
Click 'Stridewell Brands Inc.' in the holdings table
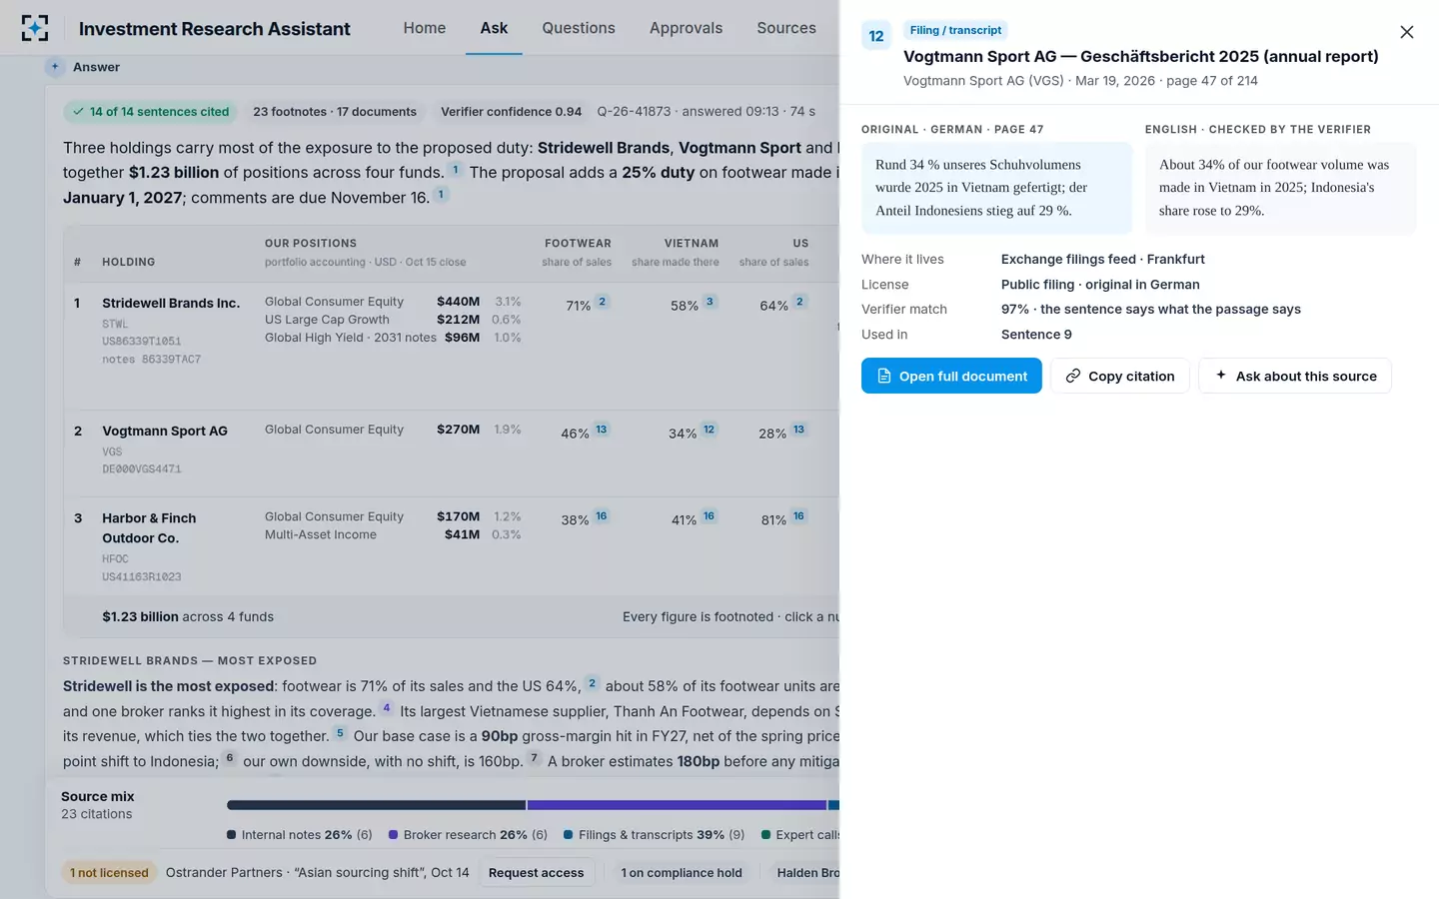click(171, 303)
